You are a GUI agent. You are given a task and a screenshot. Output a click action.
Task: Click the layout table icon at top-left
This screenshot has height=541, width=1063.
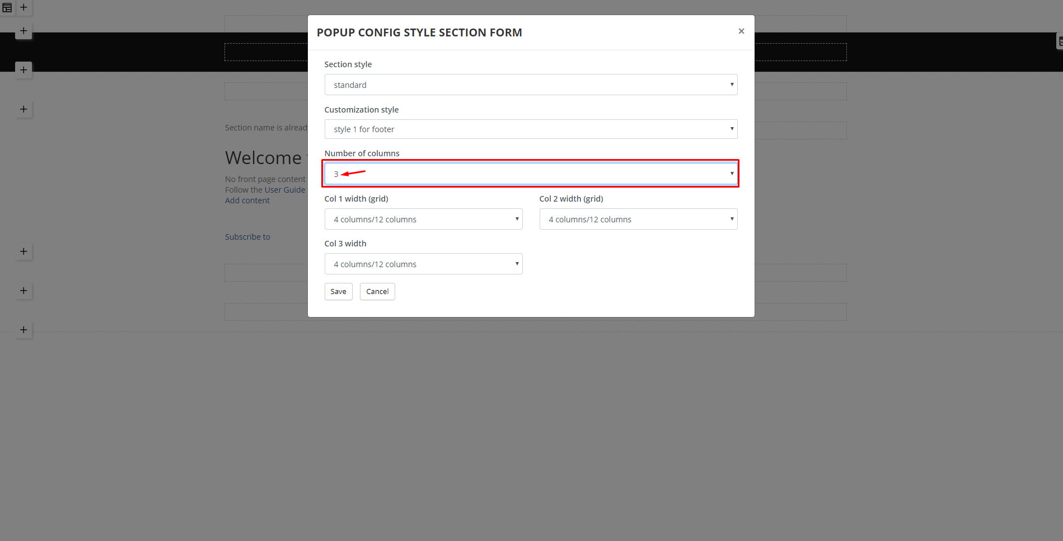tap(7, 8)
